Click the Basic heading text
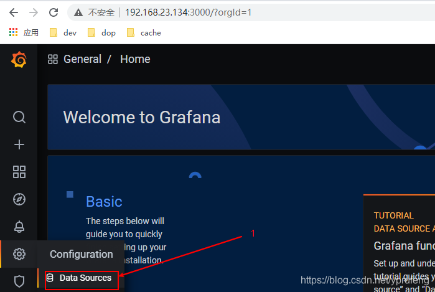Image resolution: width=435 pixels, height=292 pixels. point(104,202)
